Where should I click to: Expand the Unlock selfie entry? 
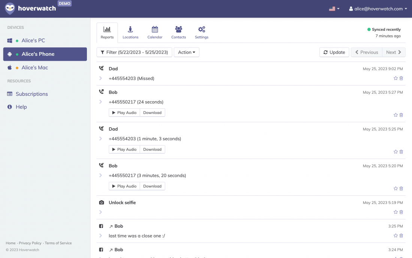pos(101,212)
